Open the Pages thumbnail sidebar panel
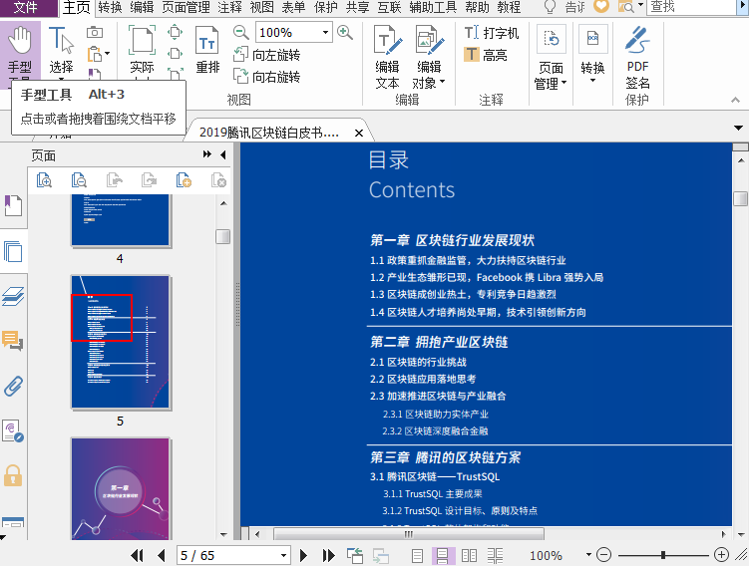The width and height of the screenshot is (749, 566). (x=13, y=251)
